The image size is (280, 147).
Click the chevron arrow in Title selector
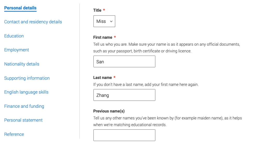pos(111,22)
